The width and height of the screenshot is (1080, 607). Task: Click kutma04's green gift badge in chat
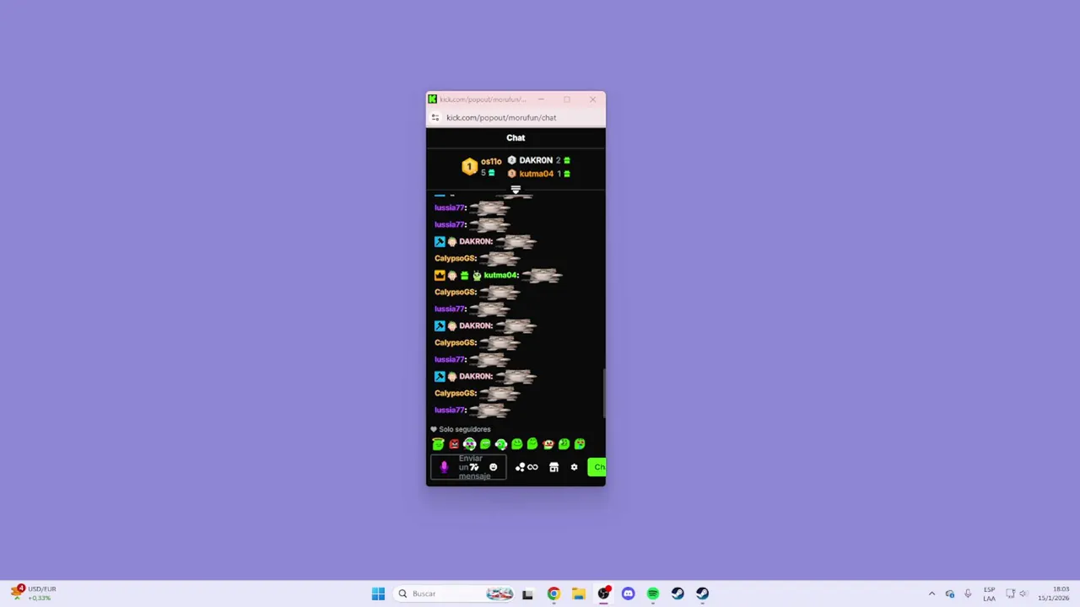(x=464, y=275)
